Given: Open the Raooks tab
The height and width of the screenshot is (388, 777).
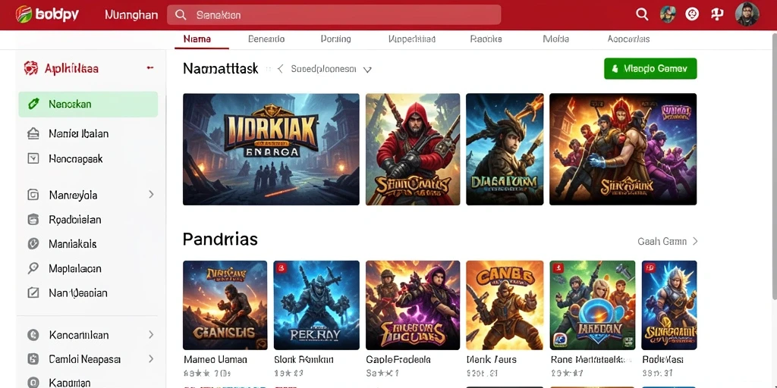Looking at the screenshot, I should [486, 39].
